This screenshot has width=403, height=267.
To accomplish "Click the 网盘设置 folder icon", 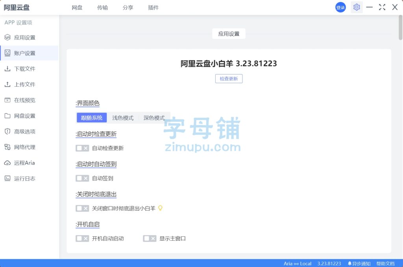I will coord(7,116).
